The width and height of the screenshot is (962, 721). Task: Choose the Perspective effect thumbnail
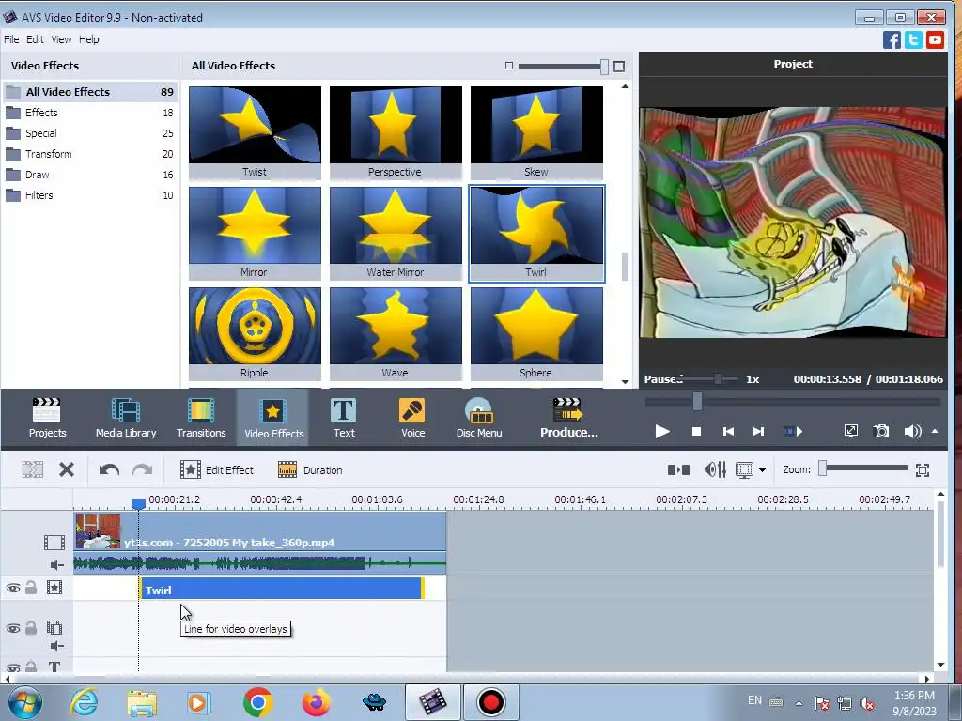tap(396, 132)
